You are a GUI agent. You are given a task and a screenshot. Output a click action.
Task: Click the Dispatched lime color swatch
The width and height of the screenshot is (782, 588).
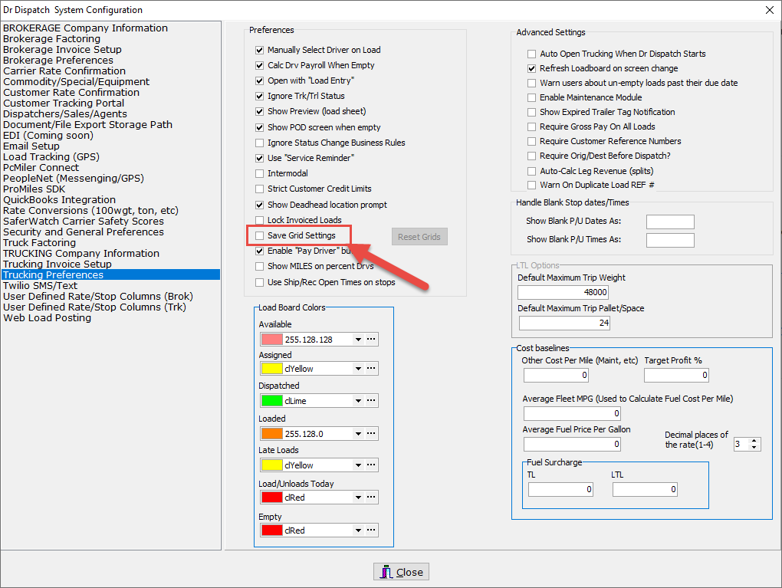[272, 400]
